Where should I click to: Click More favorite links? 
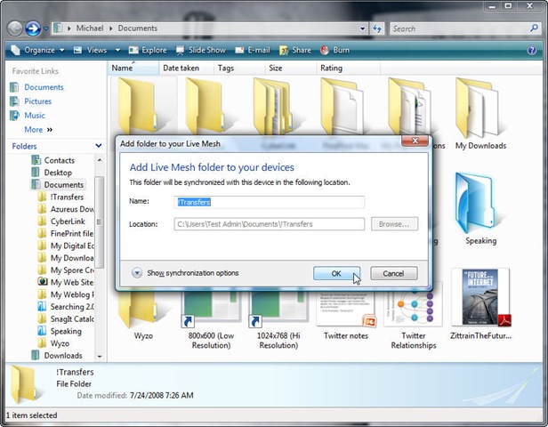(x=38, y=130)
